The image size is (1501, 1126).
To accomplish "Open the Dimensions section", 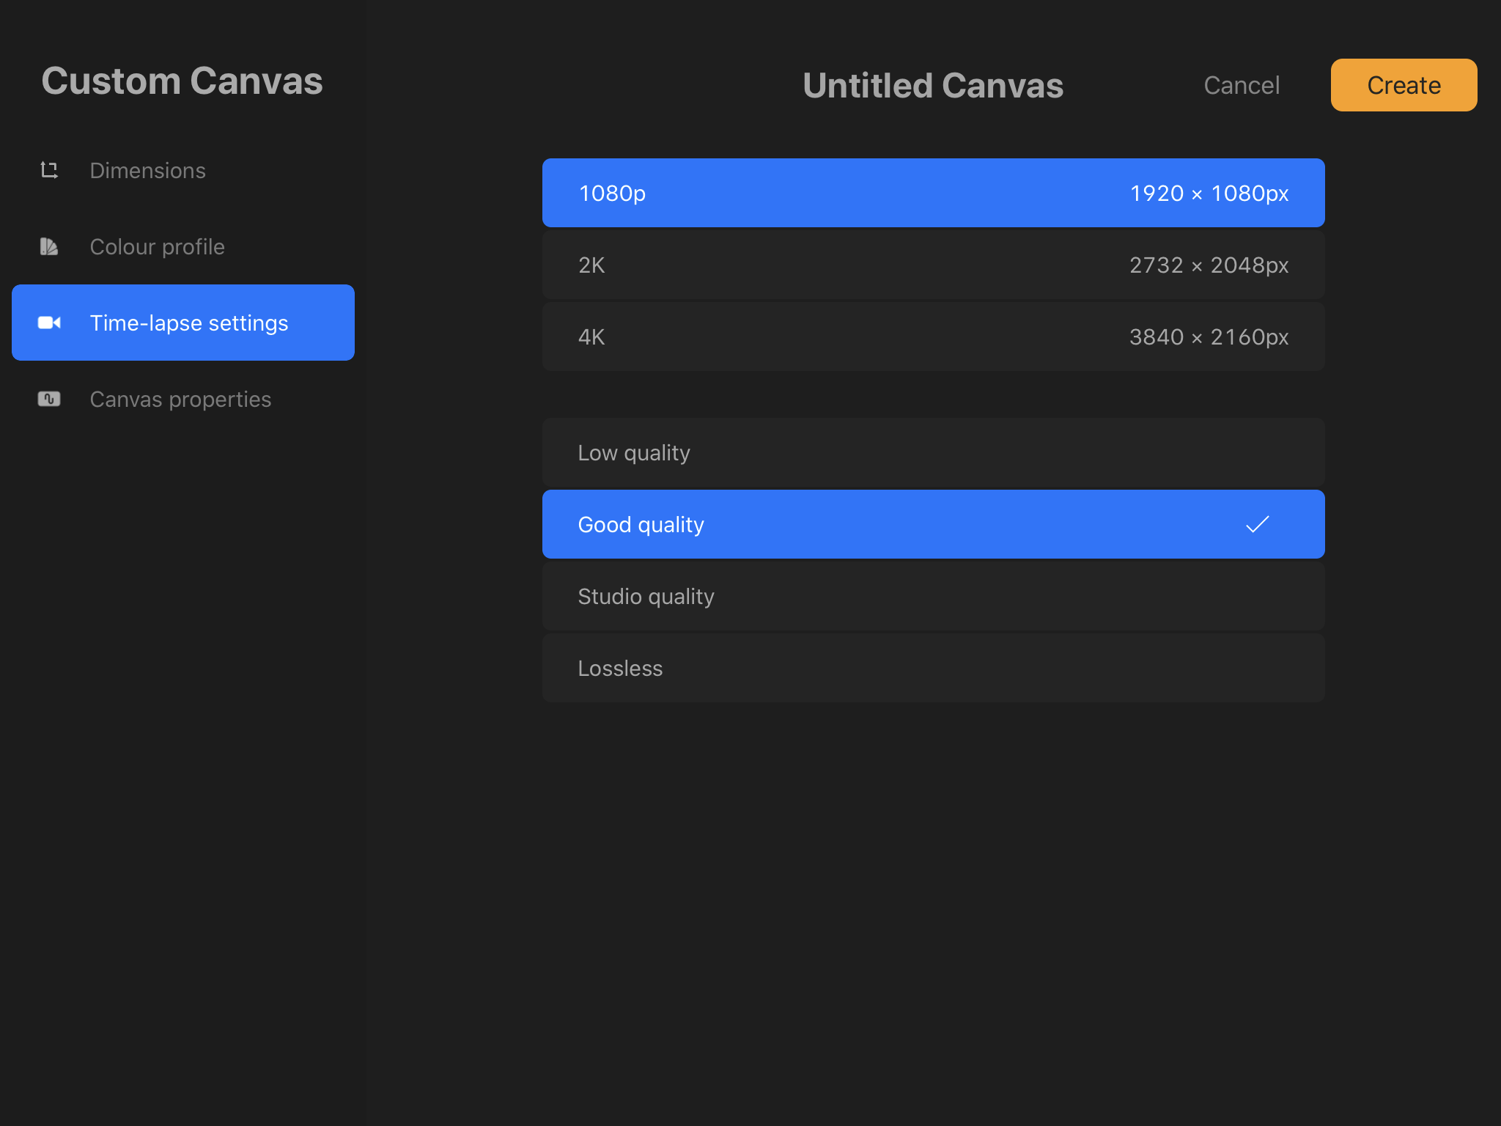I will (147, 171).
